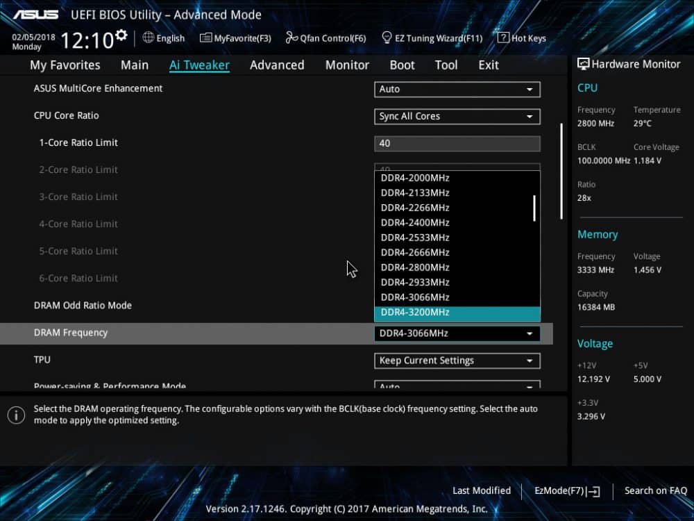Click the 1-Core Ratio Limit label
This screenshot has width=694, height=521.
78,142
